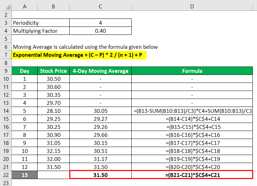Viewport: 257px width, 186px height.
Task: Click the highlighted Exponential Moving Average formula cell
Action: tap(79, 55)
